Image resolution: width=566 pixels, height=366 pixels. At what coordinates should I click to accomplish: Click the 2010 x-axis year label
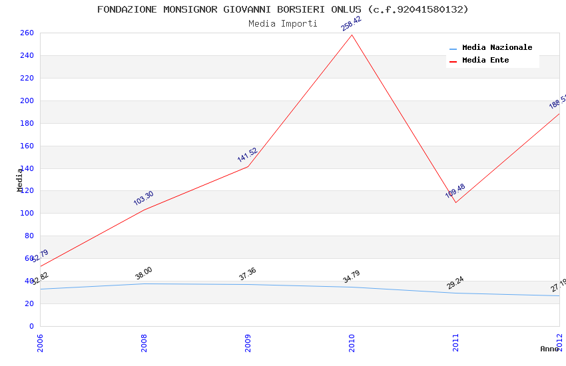[352, 343]
